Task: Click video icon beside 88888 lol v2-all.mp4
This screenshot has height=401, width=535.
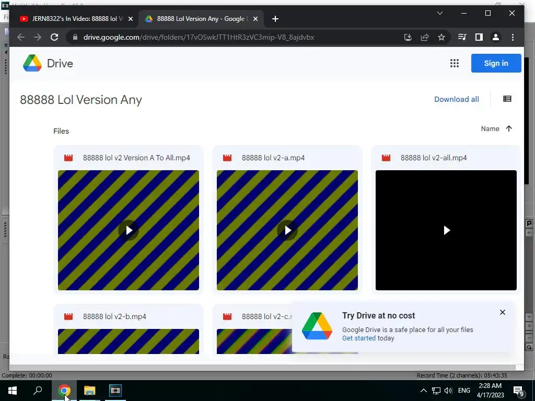Action: (386, 158)
